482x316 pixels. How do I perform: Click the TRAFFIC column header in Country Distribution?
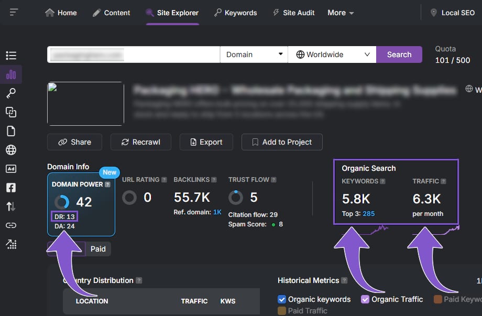194,301
